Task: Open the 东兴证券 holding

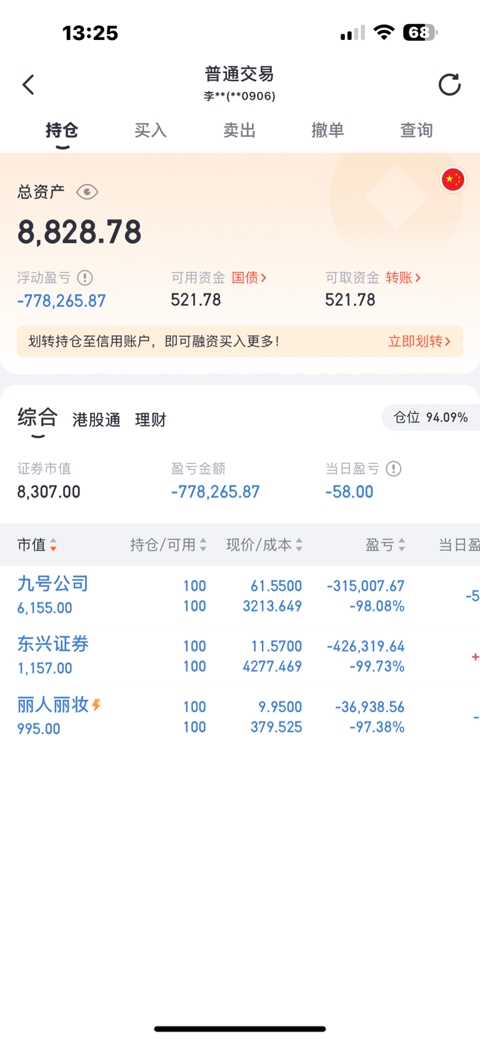Action: pyautogui.click(x=240, y=656)
